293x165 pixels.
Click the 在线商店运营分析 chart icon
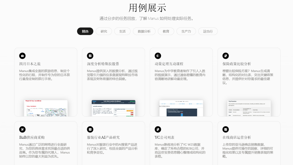coord(225,129)
